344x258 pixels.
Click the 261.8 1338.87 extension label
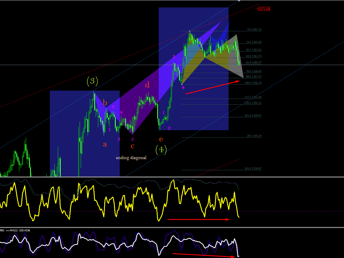[253, 169]
